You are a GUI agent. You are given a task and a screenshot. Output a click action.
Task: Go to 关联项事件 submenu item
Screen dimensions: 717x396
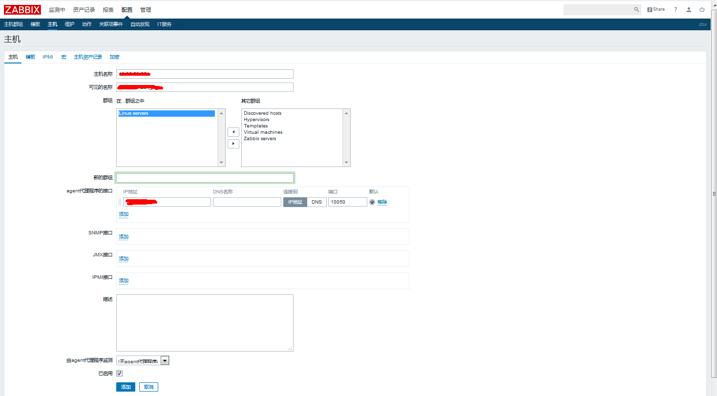(111, 24)
